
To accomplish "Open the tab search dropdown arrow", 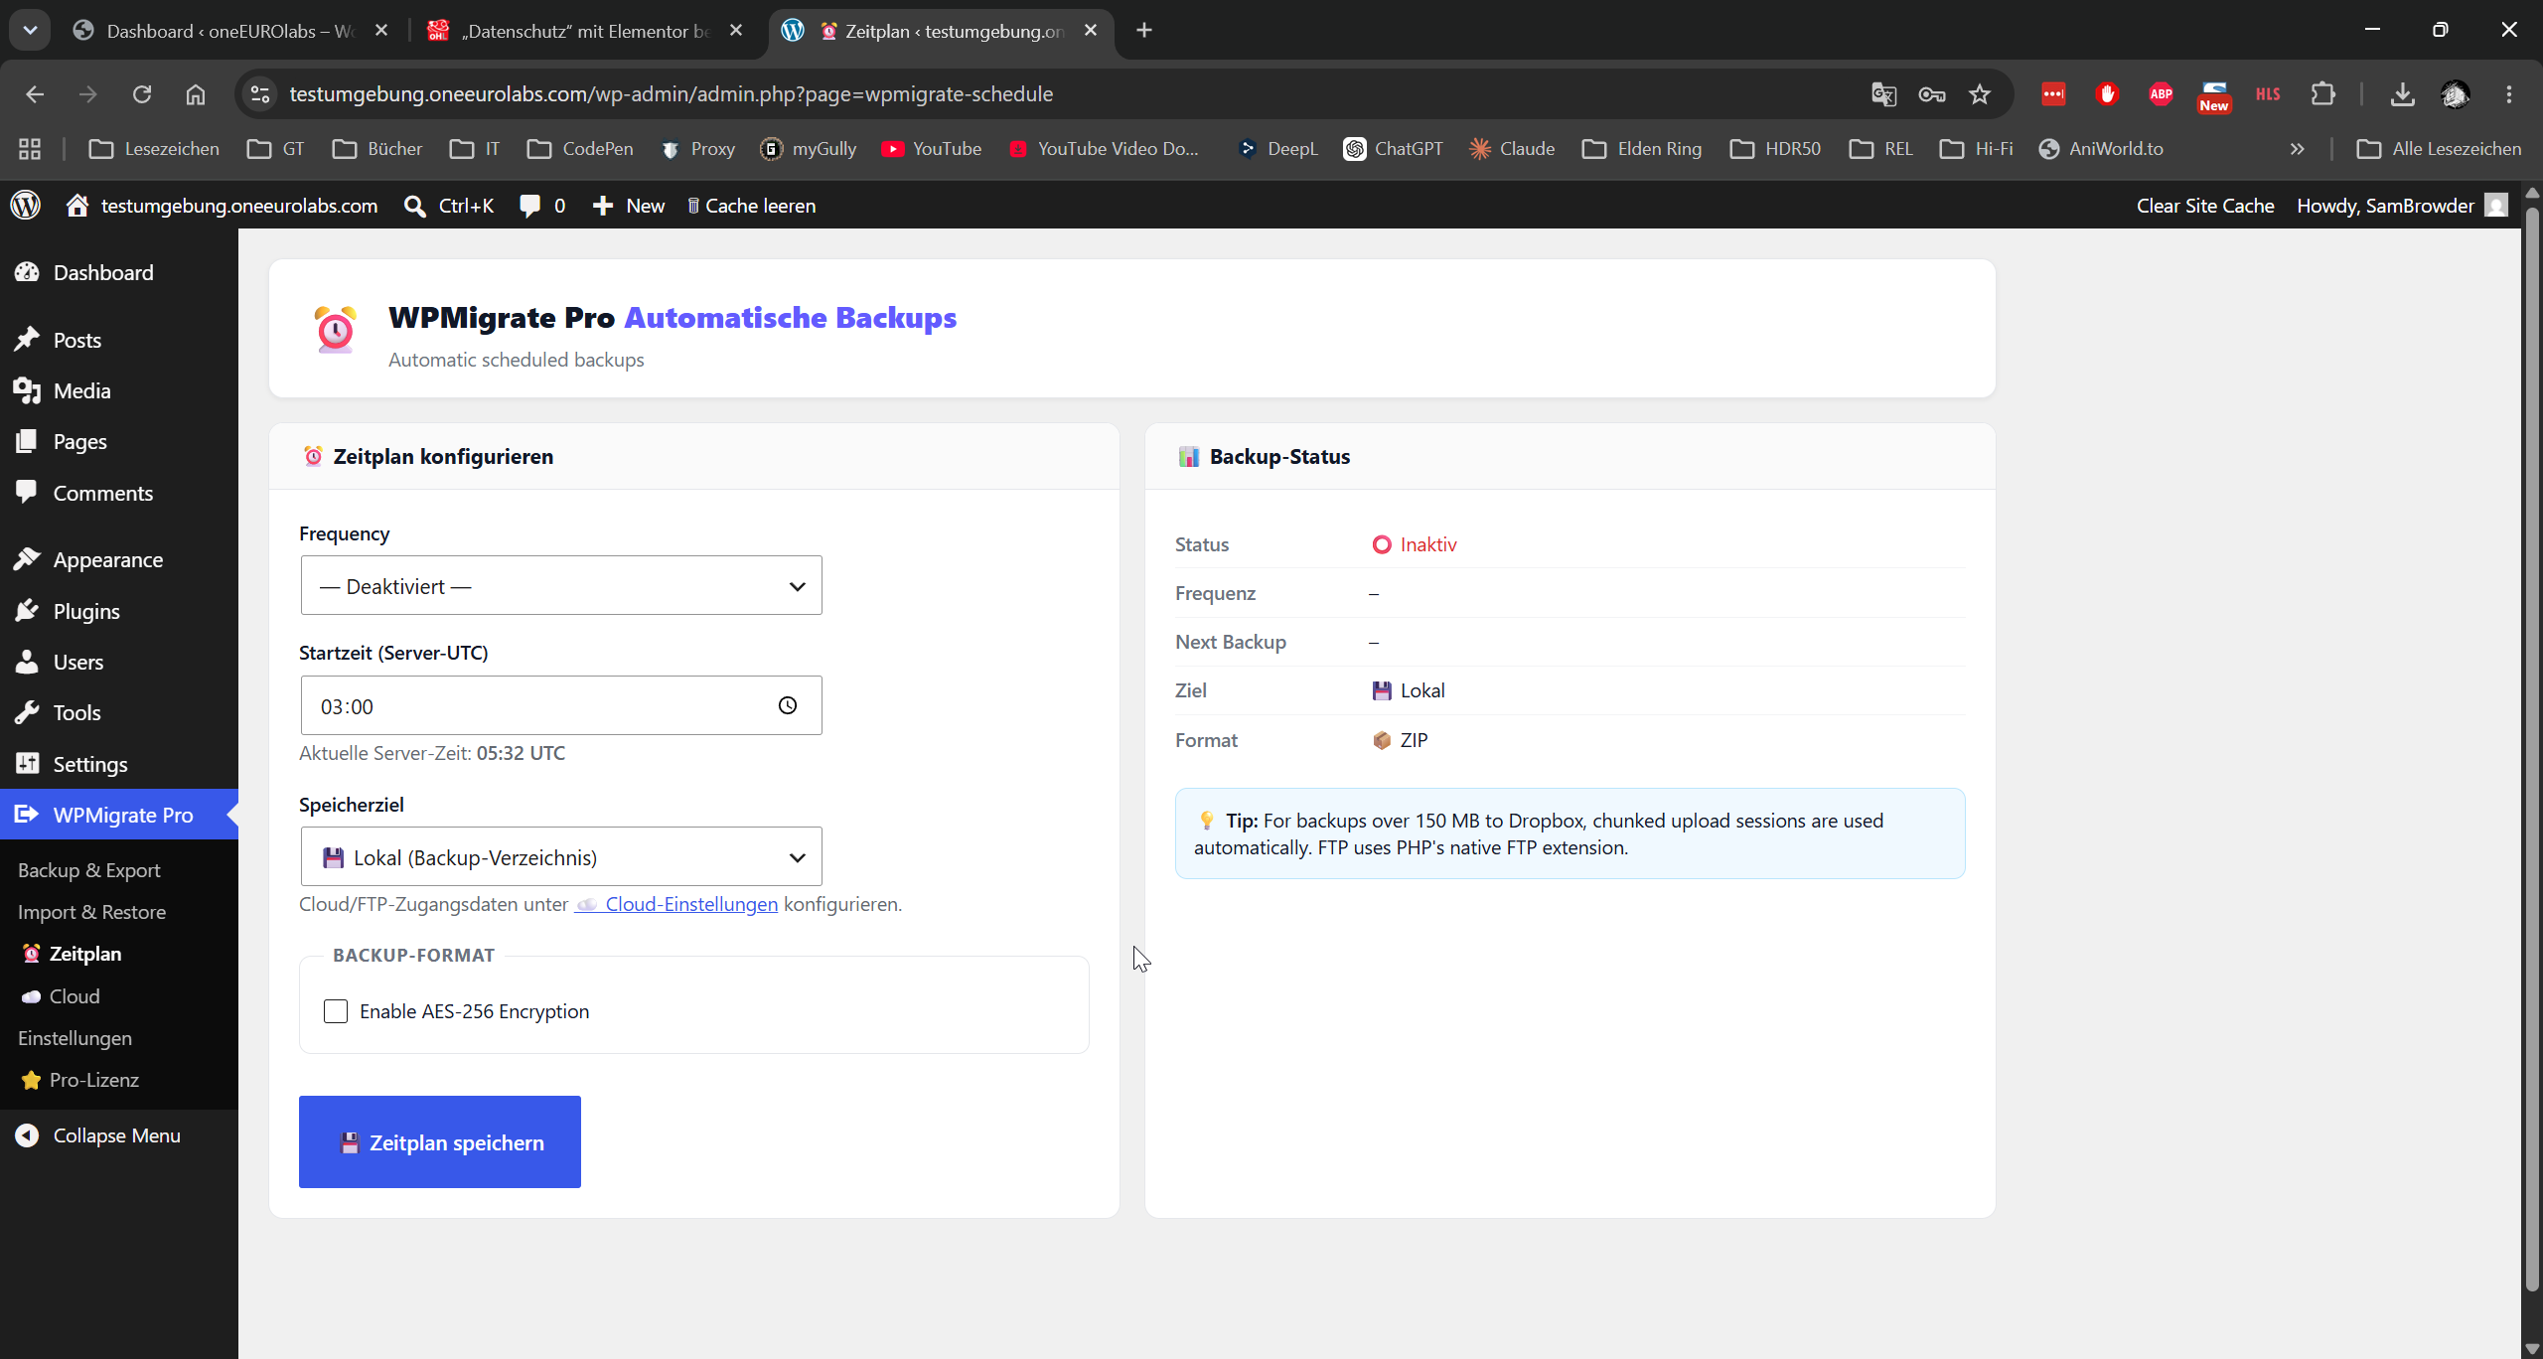I will 30,31.
